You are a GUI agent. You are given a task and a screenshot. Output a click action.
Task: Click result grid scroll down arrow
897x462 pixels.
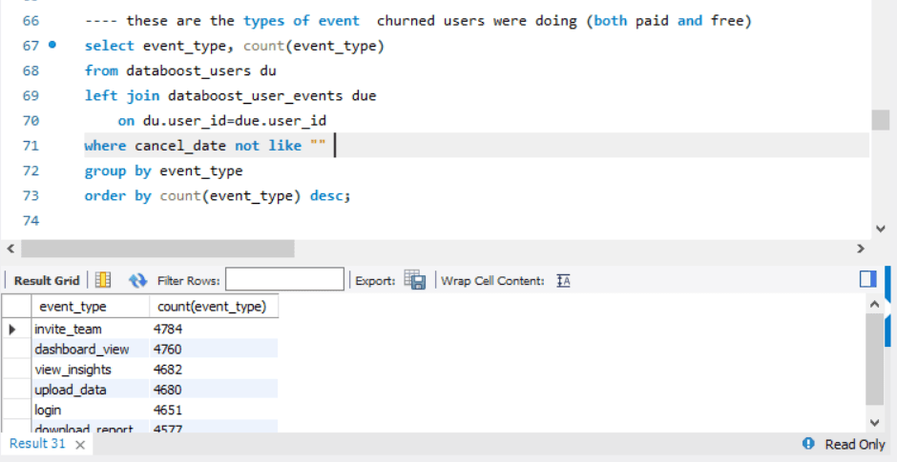click(x=874, y=423)
